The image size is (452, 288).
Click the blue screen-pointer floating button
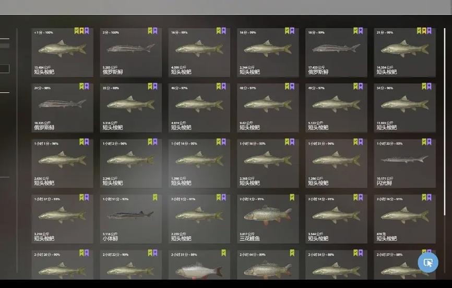(x=428, y=262)
